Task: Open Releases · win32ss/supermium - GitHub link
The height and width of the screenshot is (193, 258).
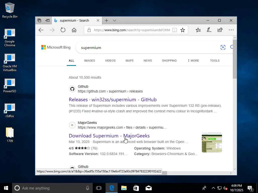Action: 113,100
